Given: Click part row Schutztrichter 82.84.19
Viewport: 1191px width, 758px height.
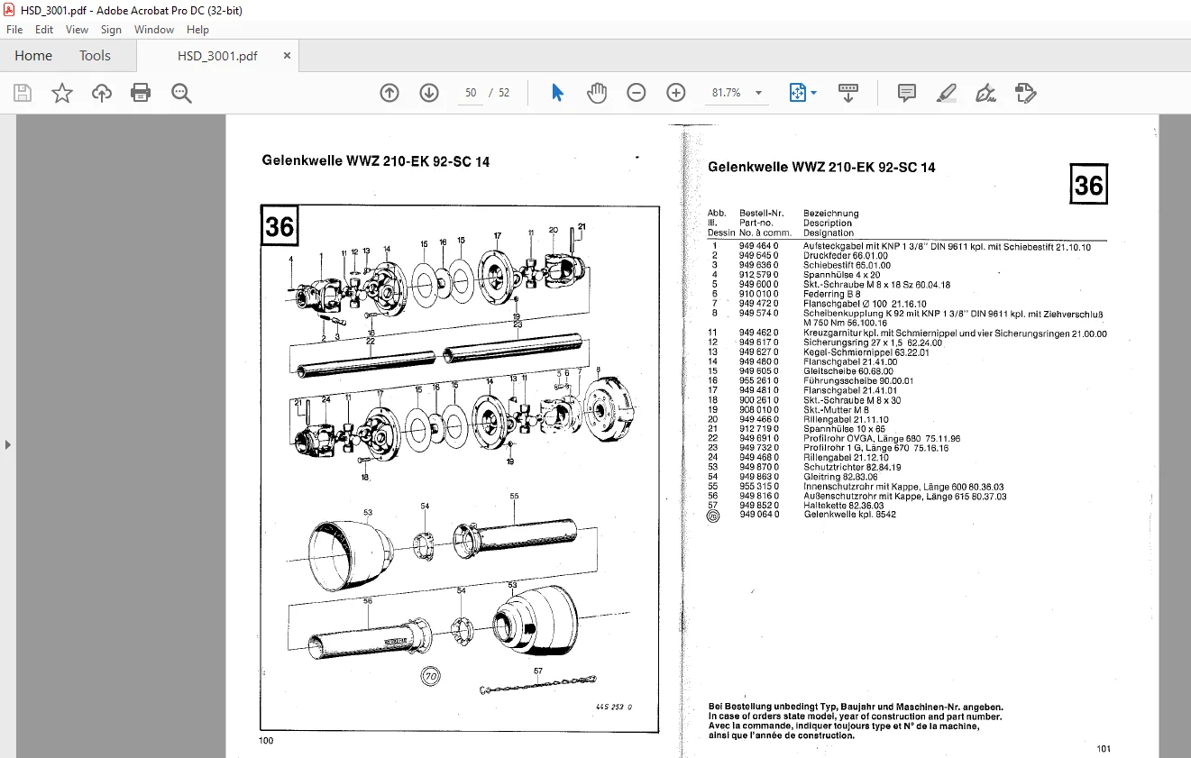Looking at the screenshot, I should tap(804, 468).
